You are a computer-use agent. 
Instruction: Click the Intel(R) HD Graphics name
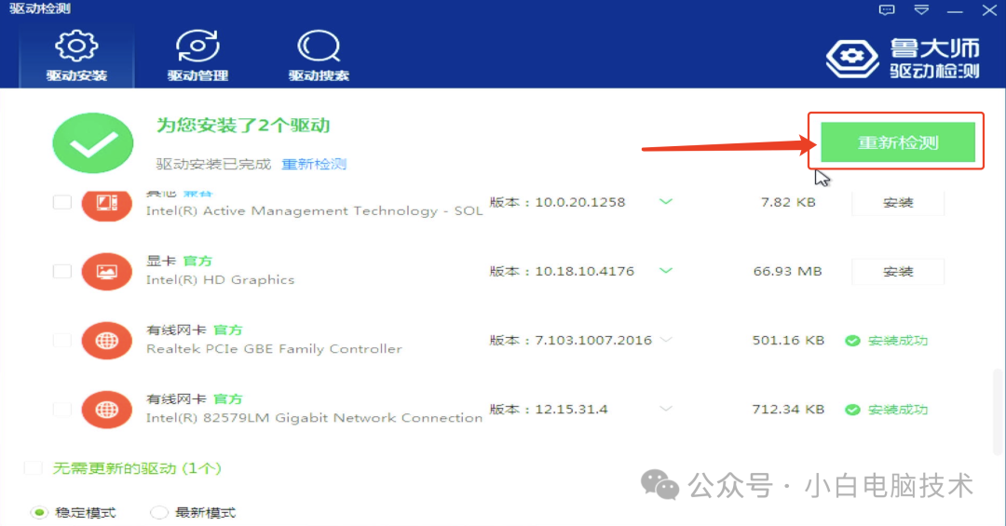[220, 279]
